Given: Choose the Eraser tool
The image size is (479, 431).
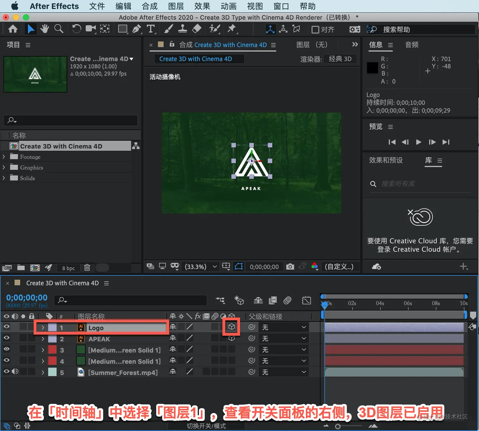Looking at the screenshot, I should click(x=197, y=29).
